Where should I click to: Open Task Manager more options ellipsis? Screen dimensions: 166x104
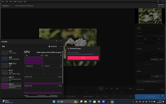pos(61,46)
